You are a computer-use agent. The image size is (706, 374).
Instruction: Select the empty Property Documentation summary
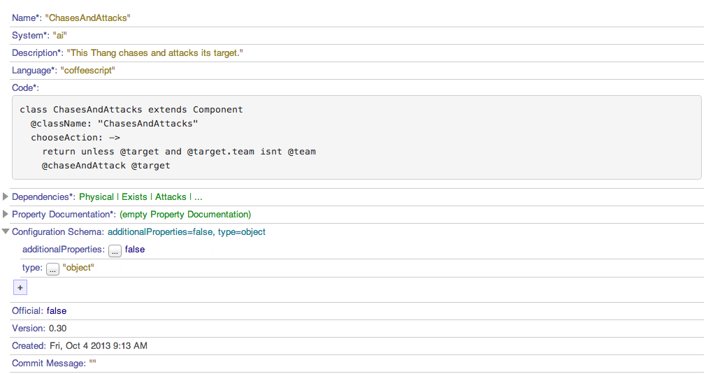point(185,214)
